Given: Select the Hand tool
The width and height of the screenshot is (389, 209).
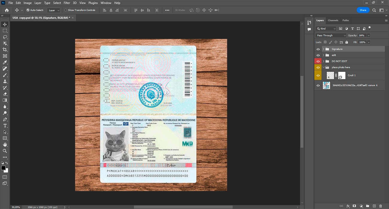Looking at the screenshot, I should (x=5, y=145).
